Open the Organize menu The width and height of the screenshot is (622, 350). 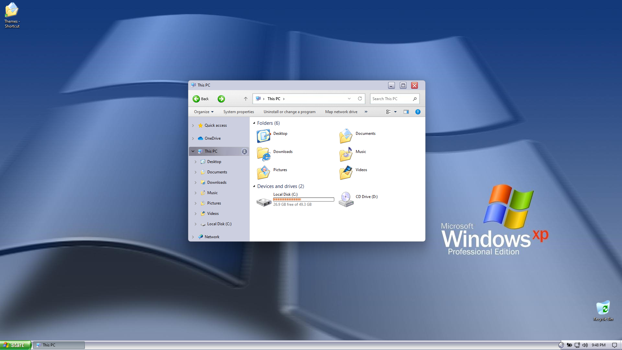coord(203,112)
